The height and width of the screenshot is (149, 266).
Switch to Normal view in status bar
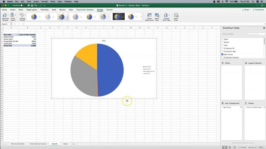(x=224, y=147)
